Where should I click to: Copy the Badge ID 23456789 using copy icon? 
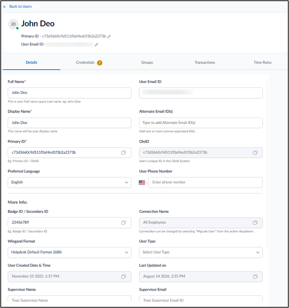(123, 222)
